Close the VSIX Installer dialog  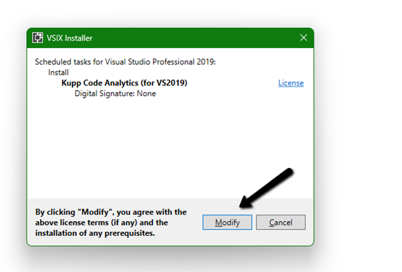tap(303, 38)
